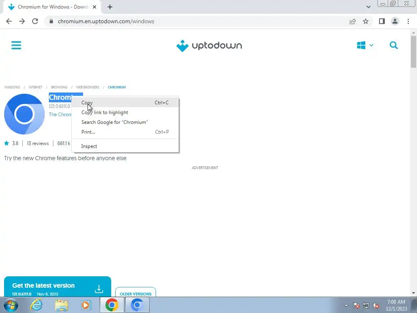417x313 pixels.
Task: Choose Print... from the context menu
Action: [125, 132]
